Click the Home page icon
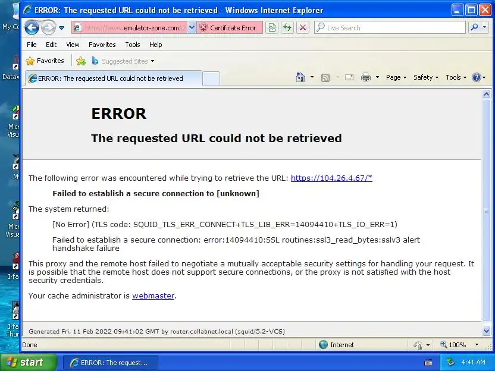Screen dimensions: 495x371 (300, 77)
